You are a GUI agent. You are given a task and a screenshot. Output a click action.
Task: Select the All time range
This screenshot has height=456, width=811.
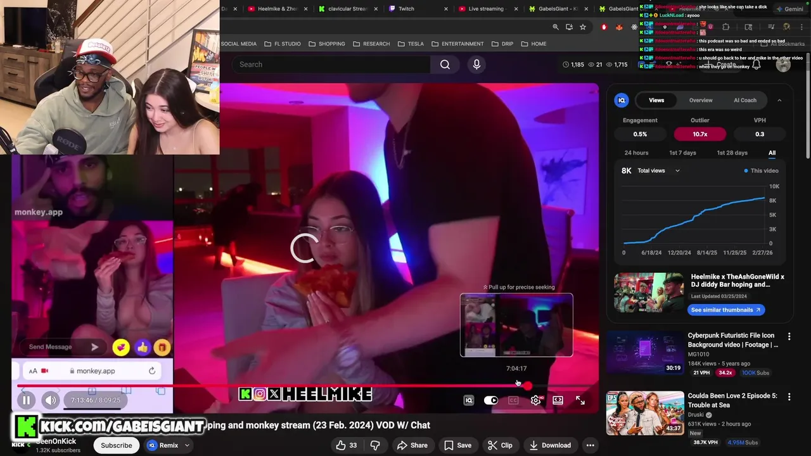coord(772,153)
